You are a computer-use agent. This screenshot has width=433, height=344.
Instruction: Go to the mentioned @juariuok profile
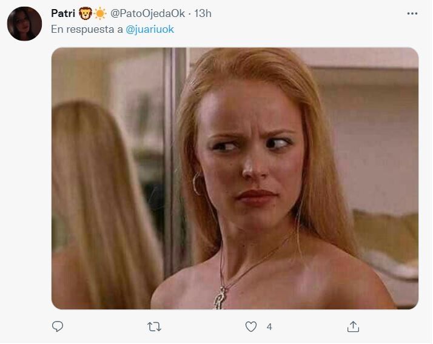point(150,30)
